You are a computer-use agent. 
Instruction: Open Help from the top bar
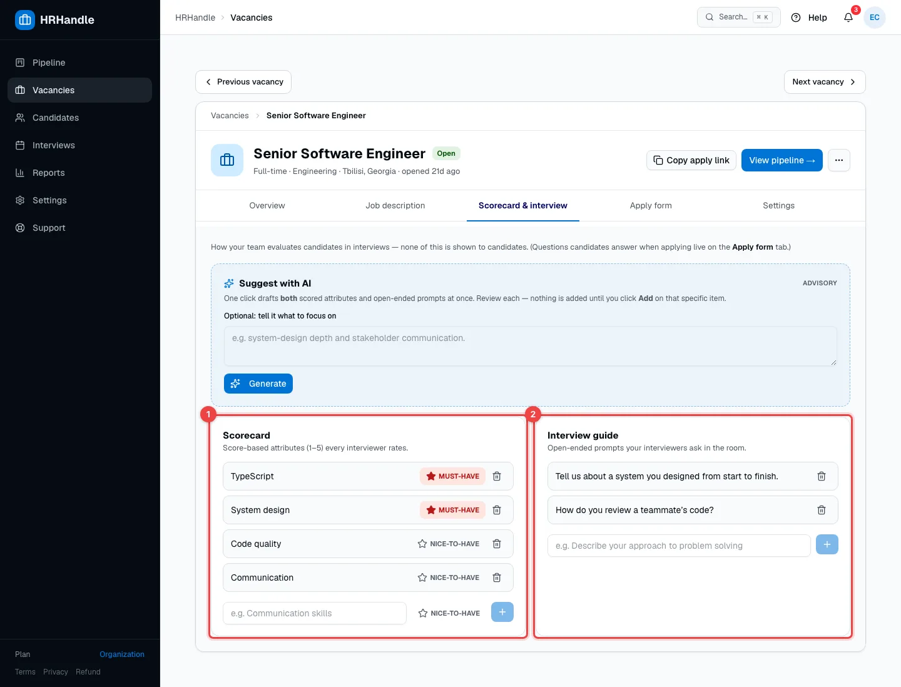coord(809,18)
